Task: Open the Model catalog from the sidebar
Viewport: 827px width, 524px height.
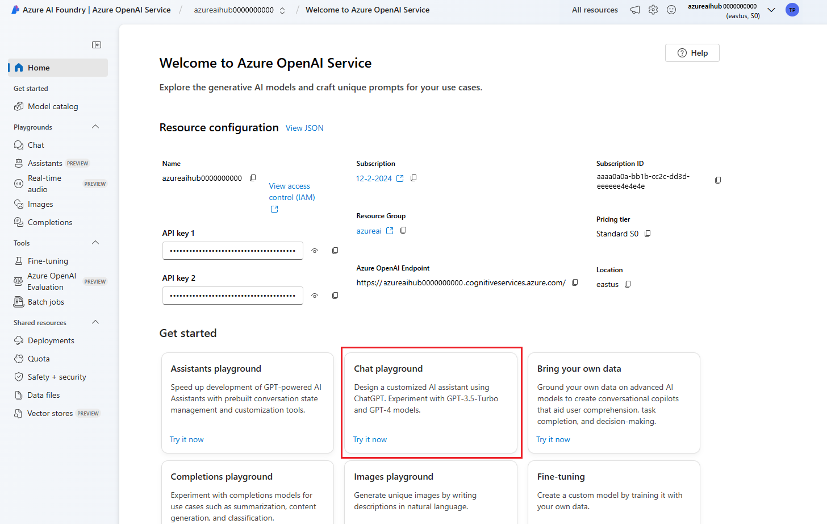Action: [52, 106]
